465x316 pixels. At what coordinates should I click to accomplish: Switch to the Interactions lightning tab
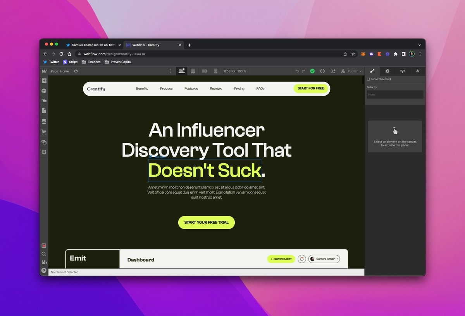coord(418,71)
